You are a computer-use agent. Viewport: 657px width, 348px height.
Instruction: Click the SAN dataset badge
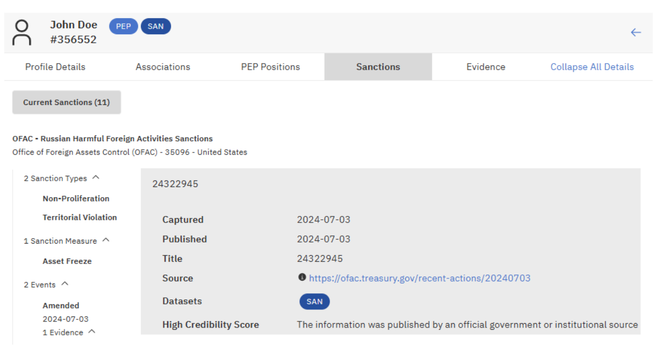coord(315,302)
